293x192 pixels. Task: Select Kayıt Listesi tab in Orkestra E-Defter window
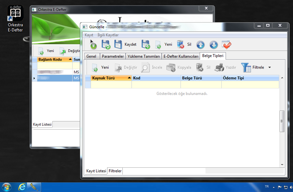(x=42, y=124)
